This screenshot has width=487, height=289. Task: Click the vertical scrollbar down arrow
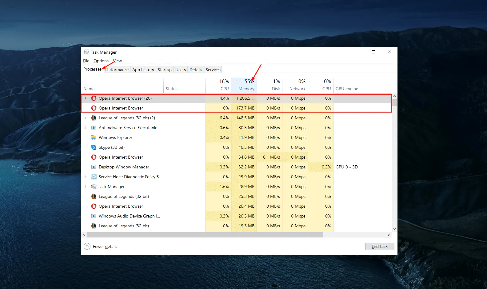(x=394, y=229)
